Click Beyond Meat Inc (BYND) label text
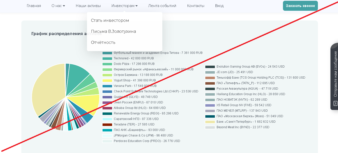 pyautogui.click(x=243, y=127)
